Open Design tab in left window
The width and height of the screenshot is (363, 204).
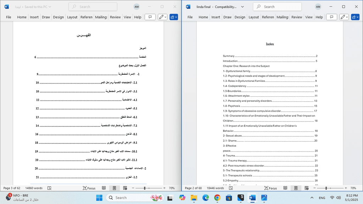pos(58,17)
